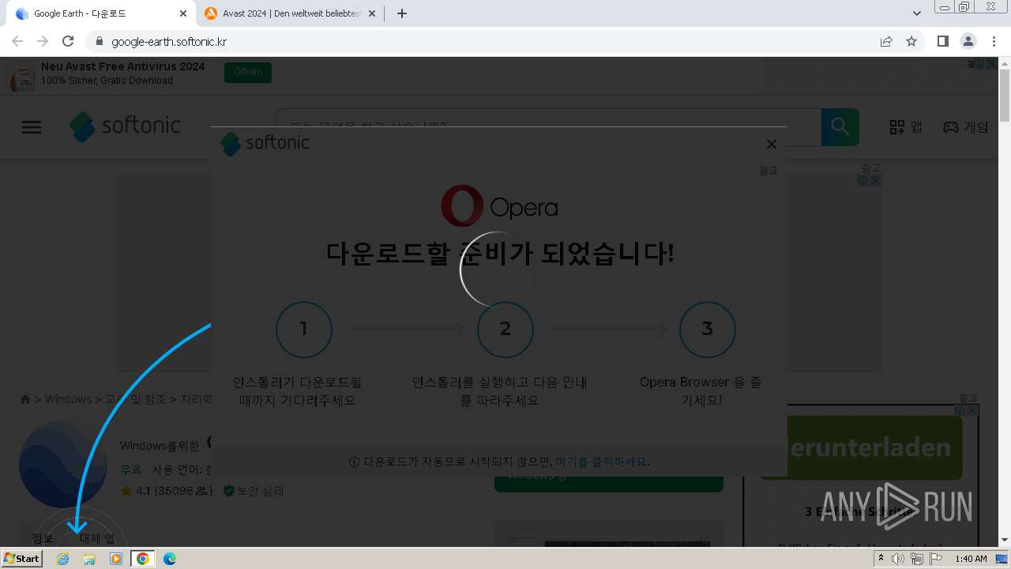Click the Google Earth app icon
Viewport: 1011px width, 569px height.
click(63, 465)
